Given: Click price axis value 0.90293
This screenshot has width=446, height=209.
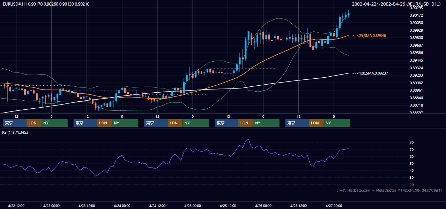Looking at the screenshot, I should click(416, 8).
